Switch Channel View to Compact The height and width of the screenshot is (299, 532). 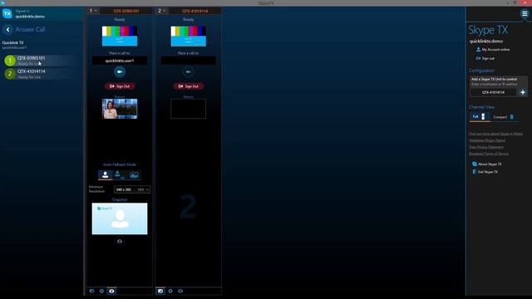tap(504, 117)
